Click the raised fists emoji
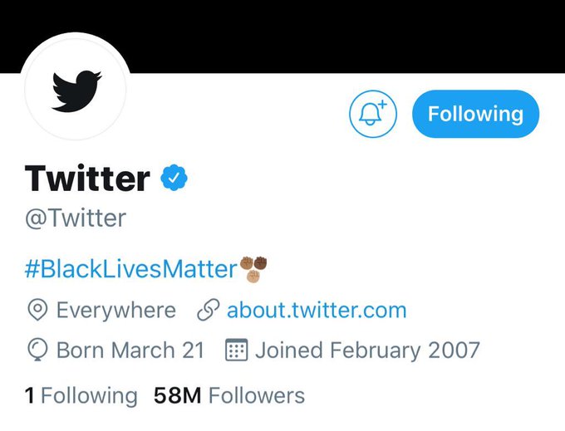 [x=254, y=269]
